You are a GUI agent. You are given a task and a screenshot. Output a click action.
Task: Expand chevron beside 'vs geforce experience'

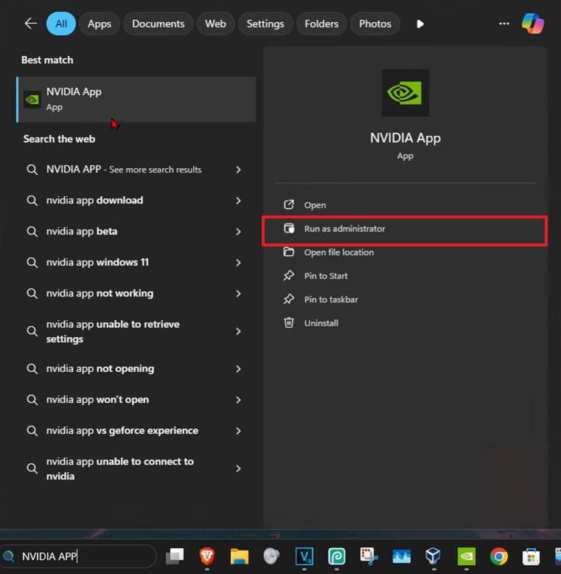click(238, 431)
